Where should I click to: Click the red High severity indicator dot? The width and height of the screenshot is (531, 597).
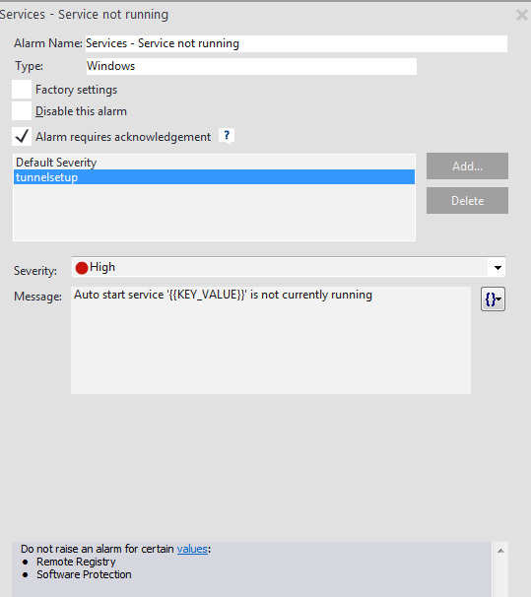(x=82, y=268)
